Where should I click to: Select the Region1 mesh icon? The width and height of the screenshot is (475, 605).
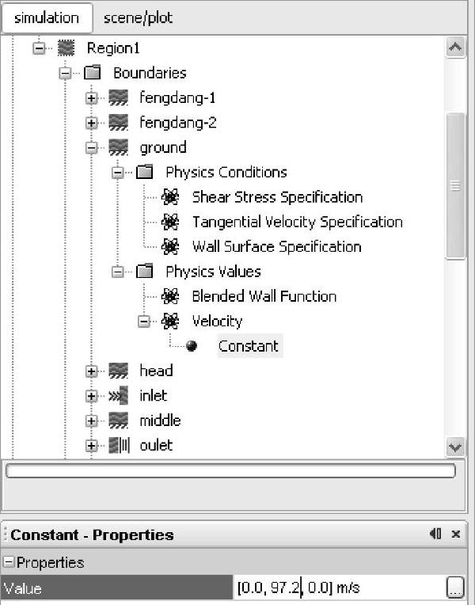(66, 48)
